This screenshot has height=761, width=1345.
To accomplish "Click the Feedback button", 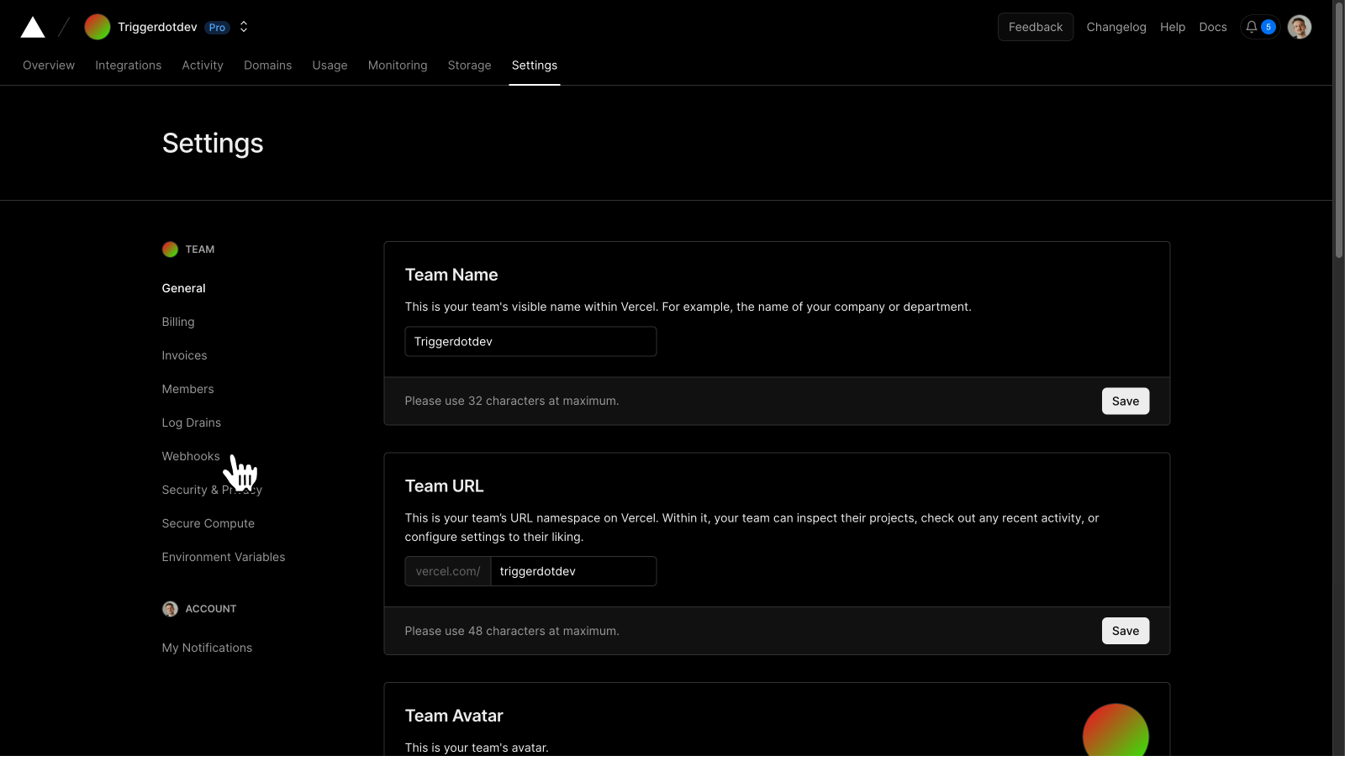I will [1036, 27].
